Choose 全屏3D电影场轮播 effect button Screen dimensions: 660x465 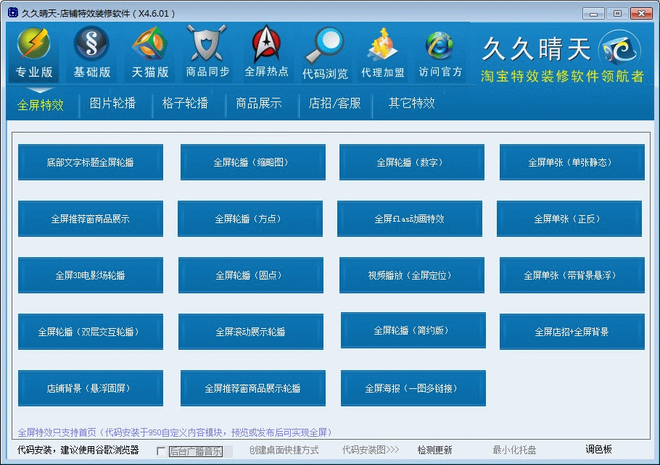pyautogui.click(x=91, y=275)
